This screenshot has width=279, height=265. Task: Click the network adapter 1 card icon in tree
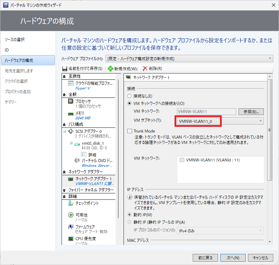71,179
